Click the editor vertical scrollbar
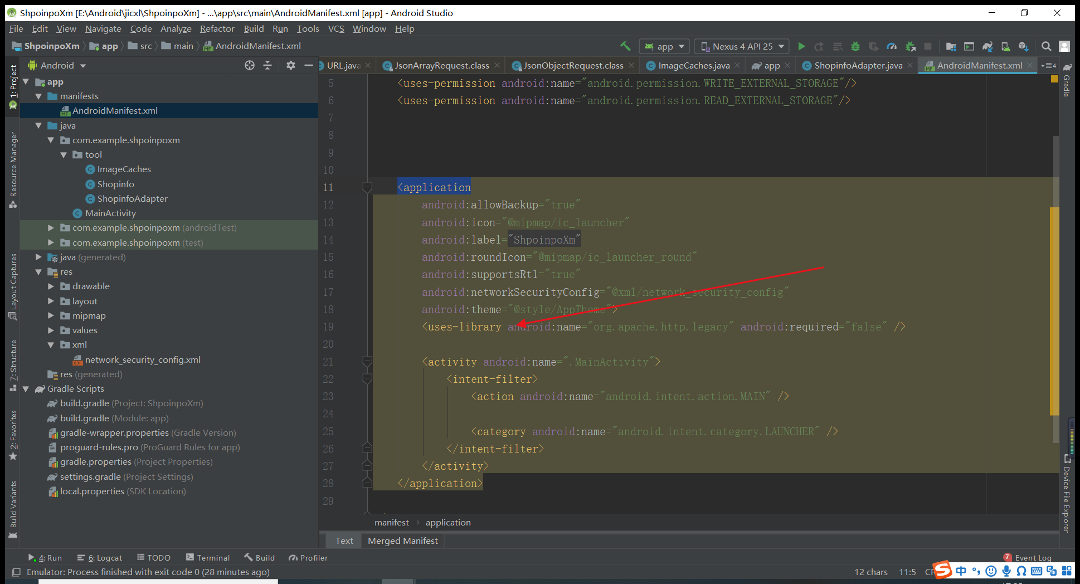Viewport: 1080px width, 584px height. pos(1055,290)
